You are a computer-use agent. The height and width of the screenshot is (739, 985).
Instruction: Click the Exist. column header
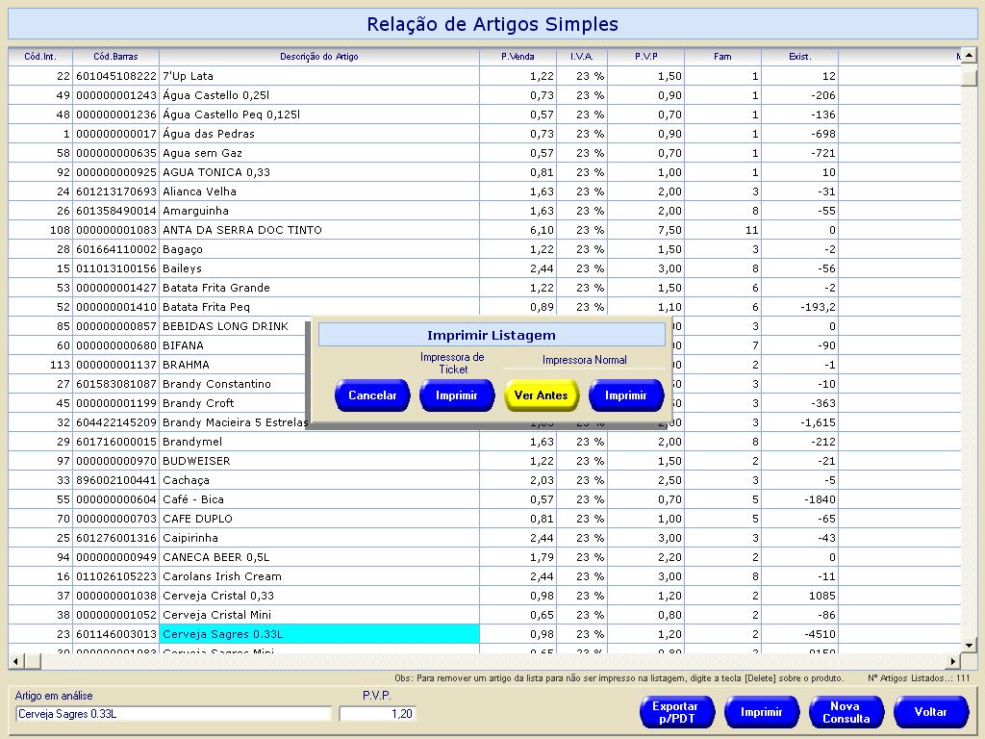click(799, 57)
